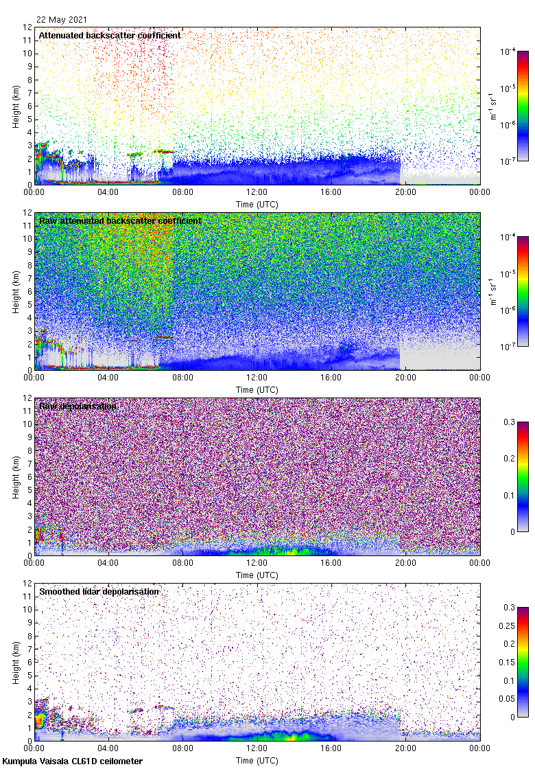Click the 12:00 time tick under the top panel

click(257, 192)
